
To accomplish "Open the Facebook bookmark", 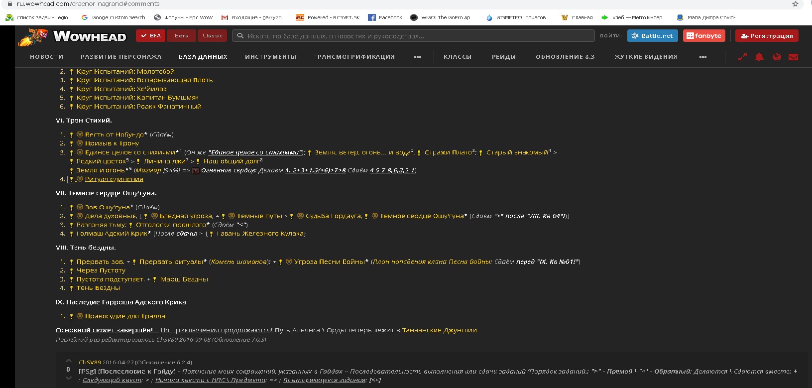I will (385, 17).
